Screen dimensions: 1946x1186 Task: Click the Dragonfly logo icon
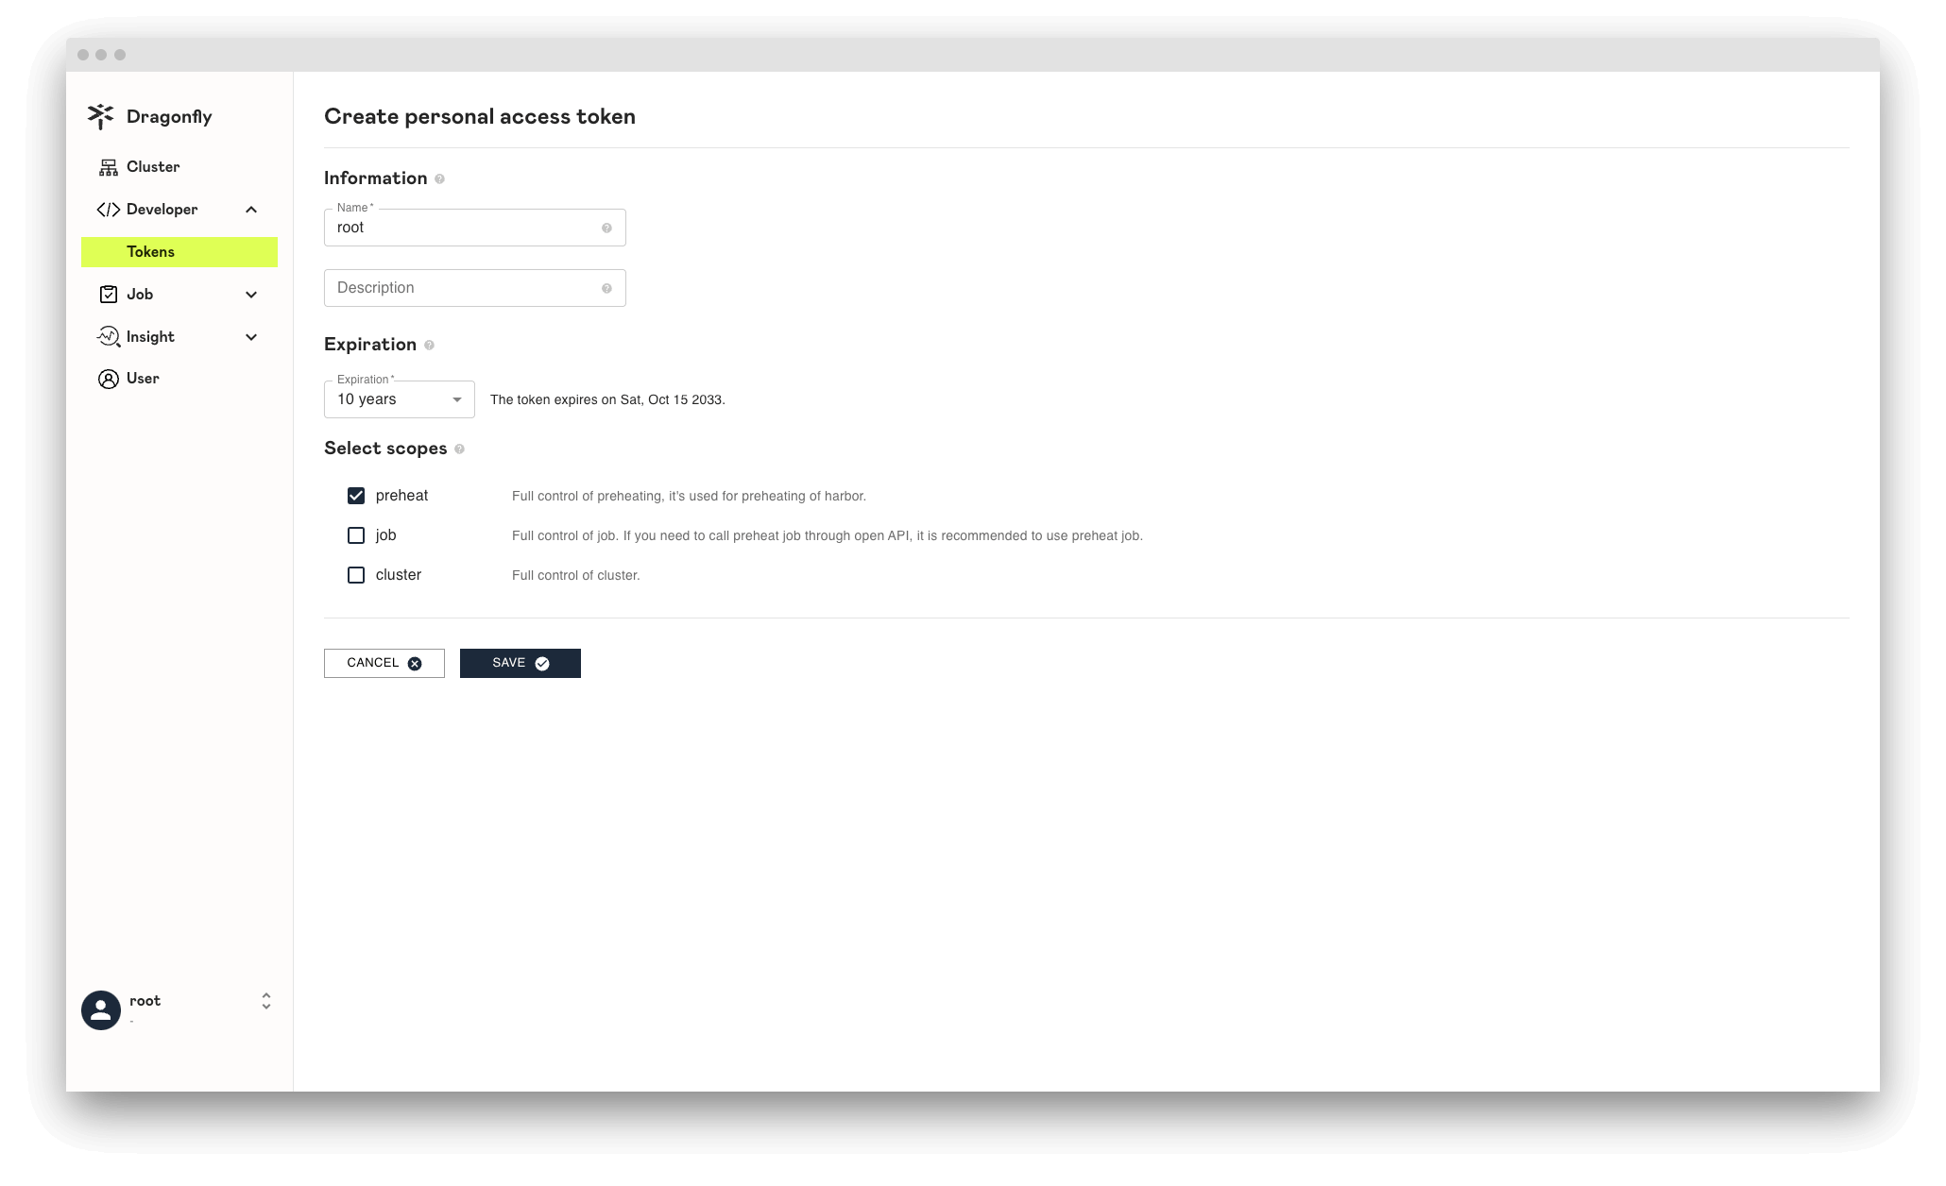point(100,115)
